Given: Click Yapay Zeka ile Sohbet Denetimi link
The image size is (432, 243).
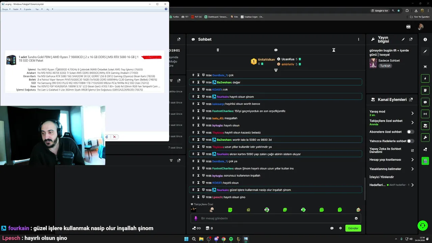Looking at the screenshot, I should 391,150.
